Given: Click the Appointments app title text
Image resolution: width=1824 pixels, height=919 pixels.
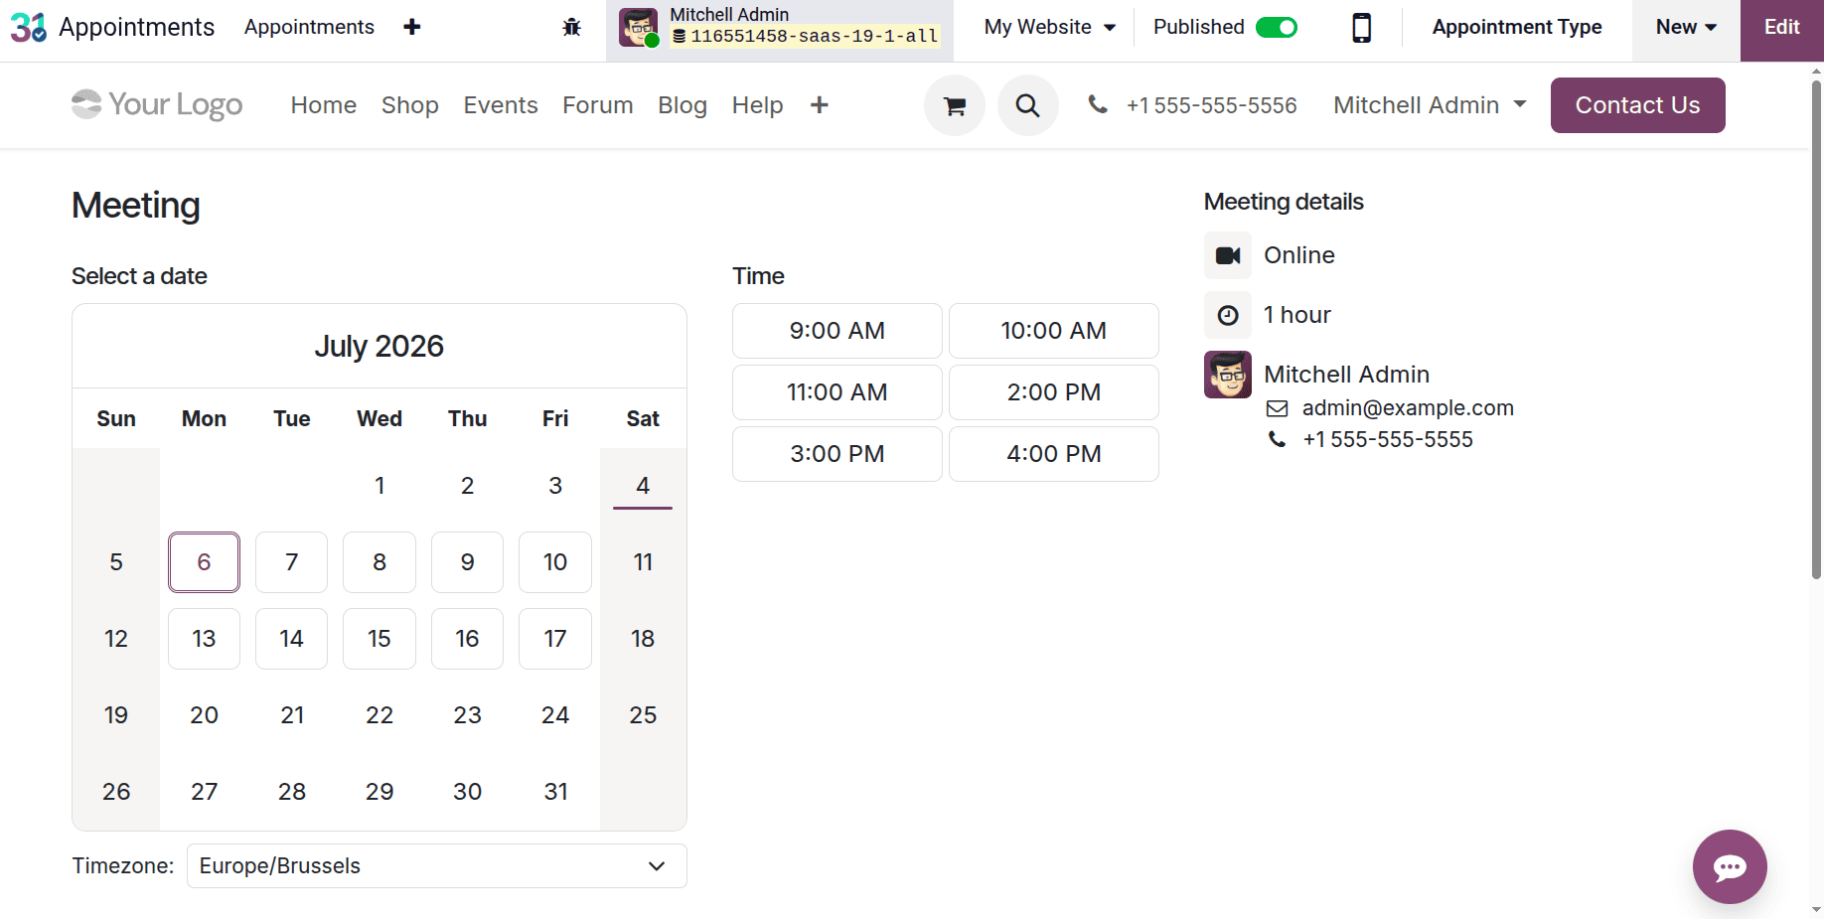Looking at the screenshot, I should 137,27.
